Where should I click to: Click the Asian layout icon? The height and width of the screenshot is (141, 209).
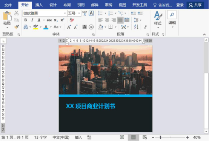click(x=124, y=27)
